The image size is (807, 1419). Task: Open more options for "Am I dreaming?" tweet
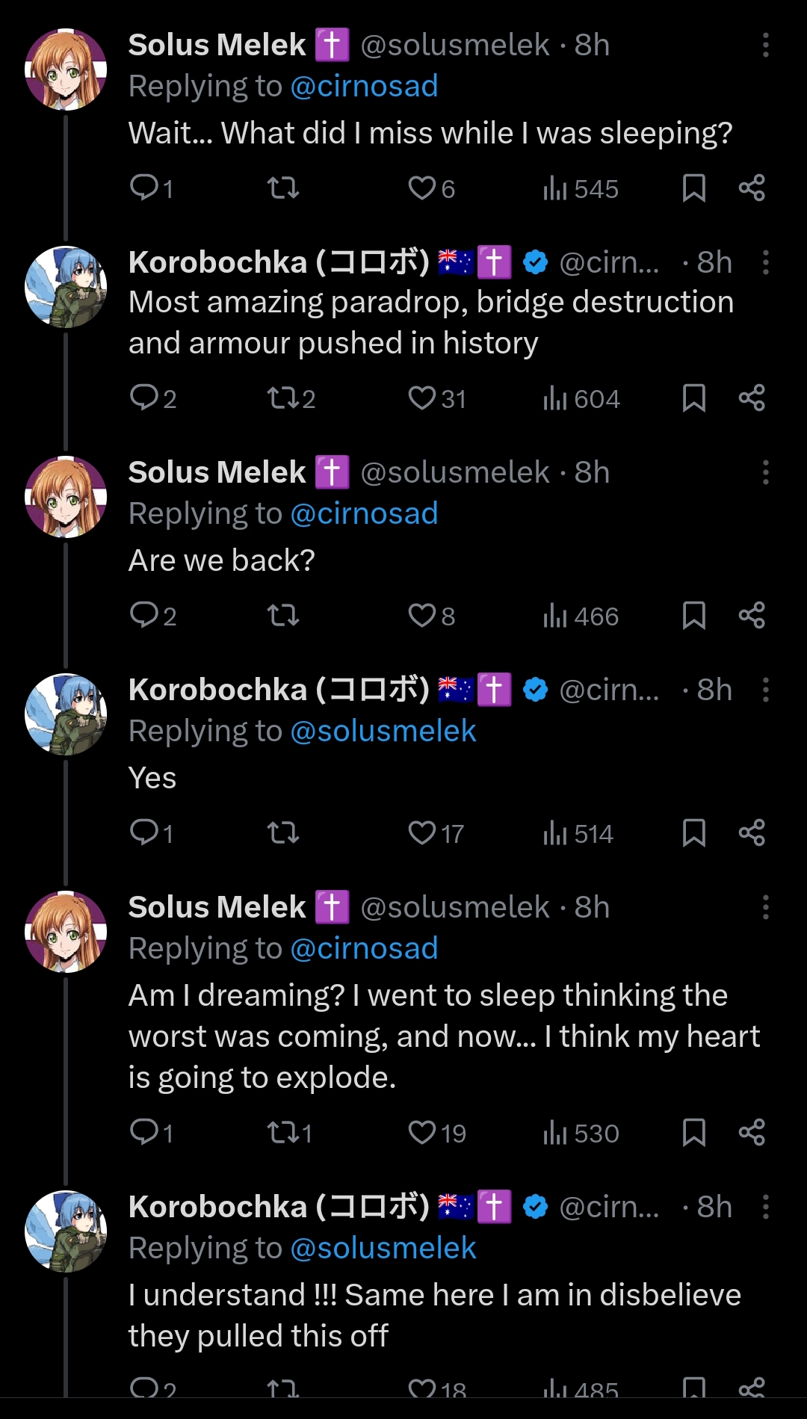click(x=766, y=908)
